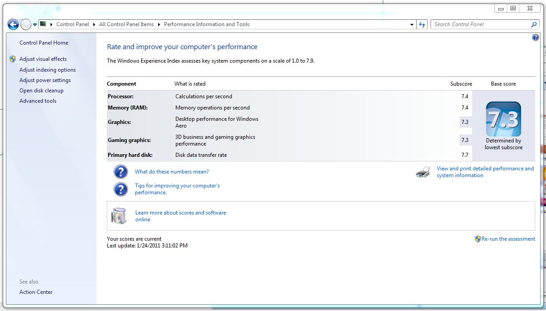Click shield icon beside Adjust visual effects
Image resolution: width=546 pixels, height=311 pixels.
pyautogui.click(x=13, y=59)
